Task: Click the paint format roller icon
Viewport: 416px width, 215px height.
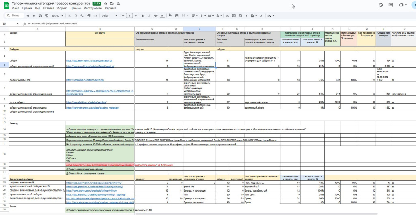Action: (x=46, y=16)
